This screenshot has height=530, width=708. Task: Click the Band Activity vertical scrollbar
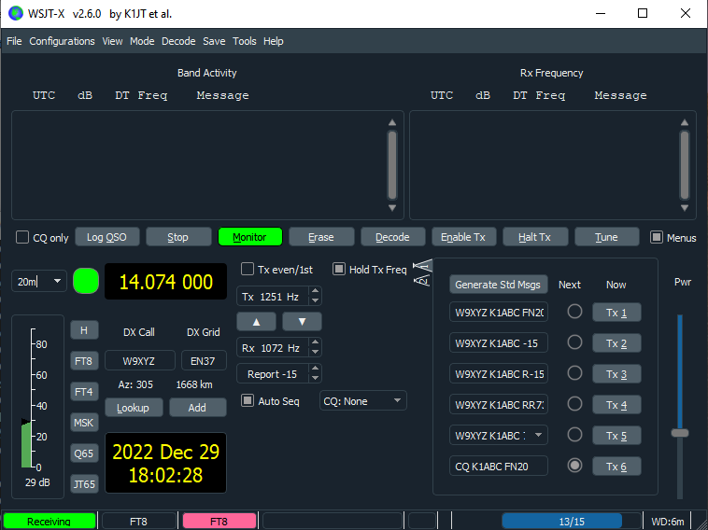(x=392, y=165)
